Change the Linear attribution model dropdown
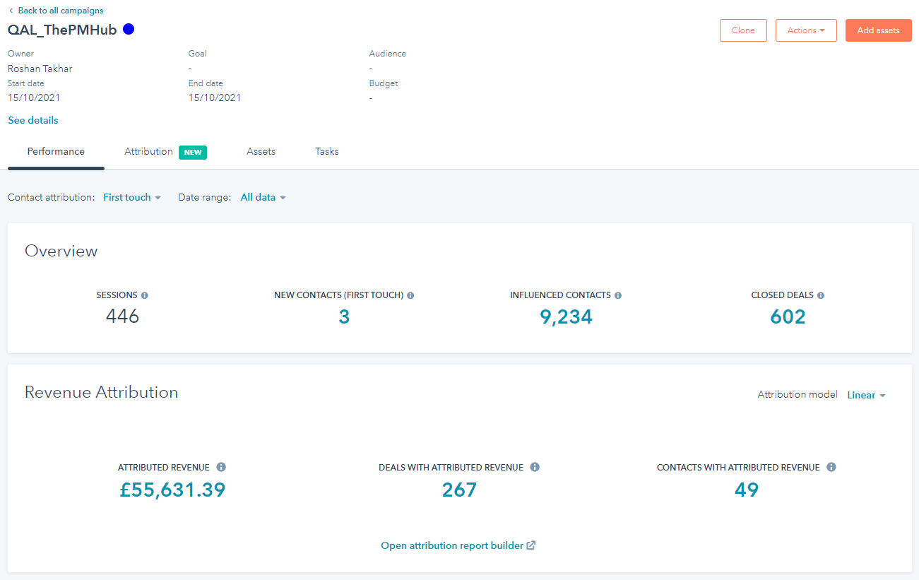This screenshot has width=919, height=580. point(867,396)
